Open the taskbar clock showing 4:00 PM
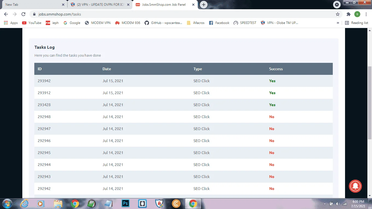 coord(358,204)
